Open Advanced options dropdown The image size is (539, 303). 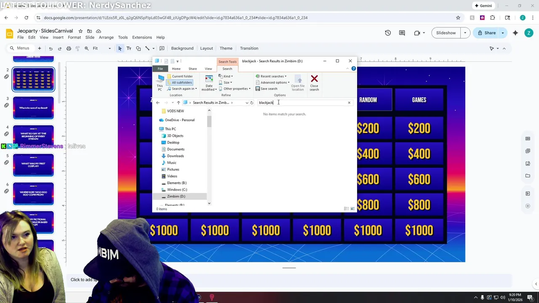(272, 82)
